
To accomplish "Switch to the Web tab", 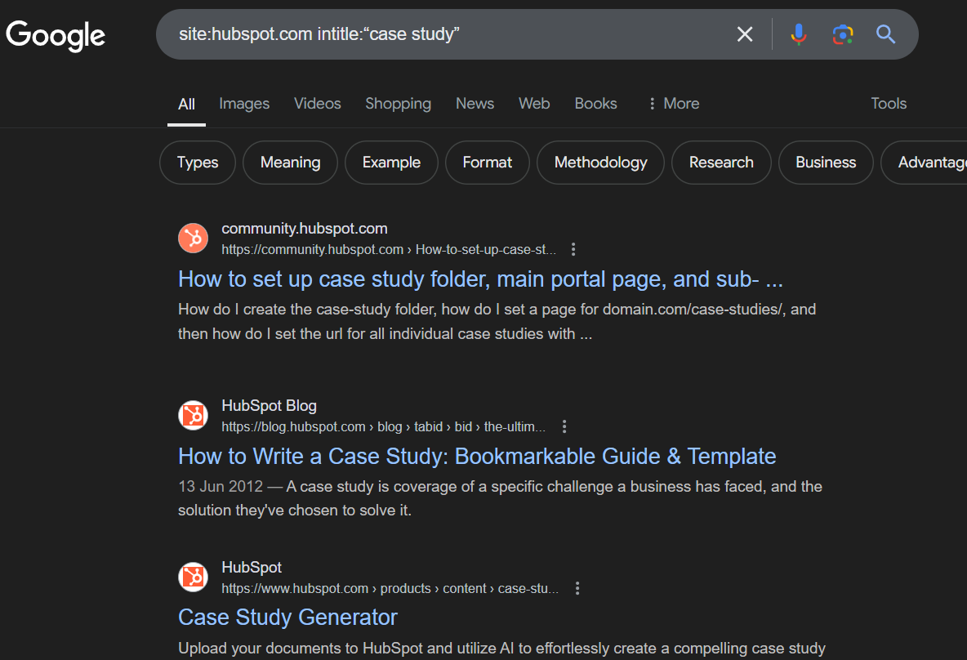I will (534, 104).
